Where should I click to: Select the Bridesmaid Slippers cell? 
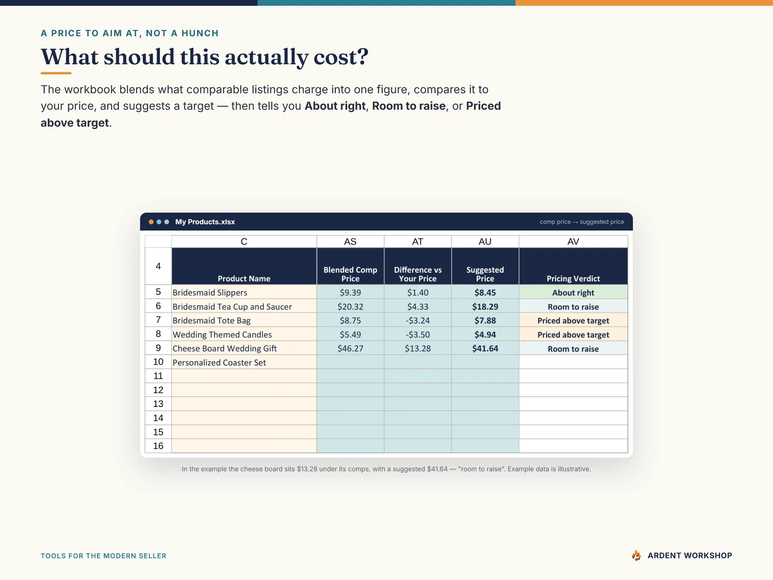click(244, 292)
